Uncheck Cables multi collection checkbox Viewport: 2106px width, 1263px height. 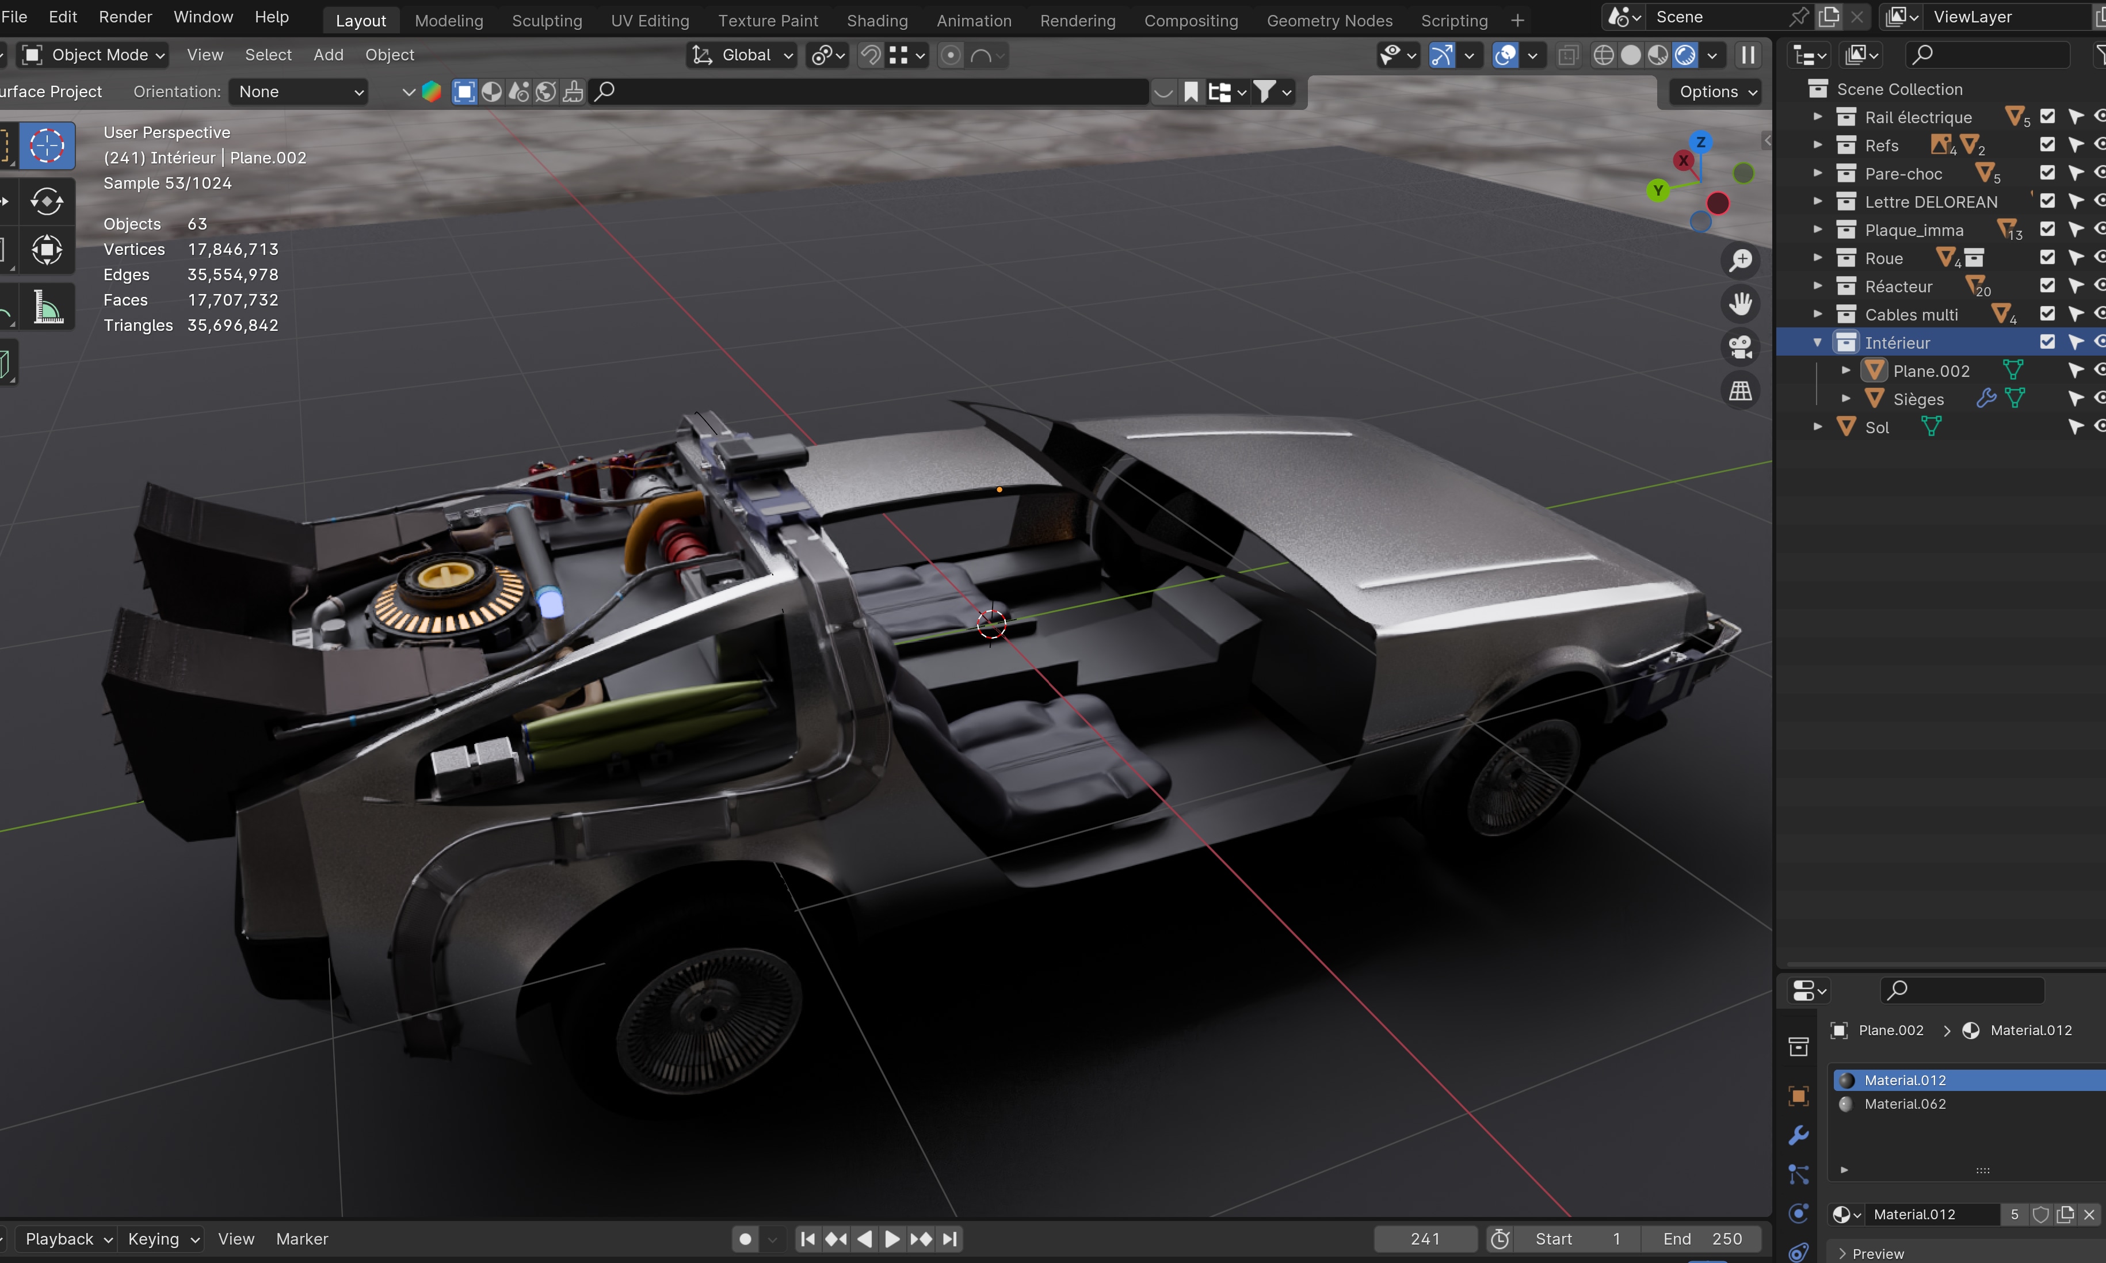2047,314
